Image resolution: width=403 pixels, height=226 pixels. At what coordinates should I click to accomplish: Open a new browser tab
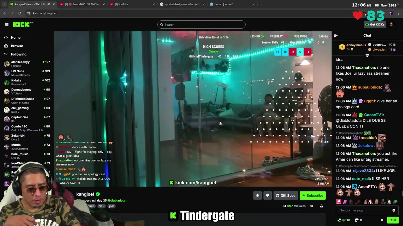point(261,4)
